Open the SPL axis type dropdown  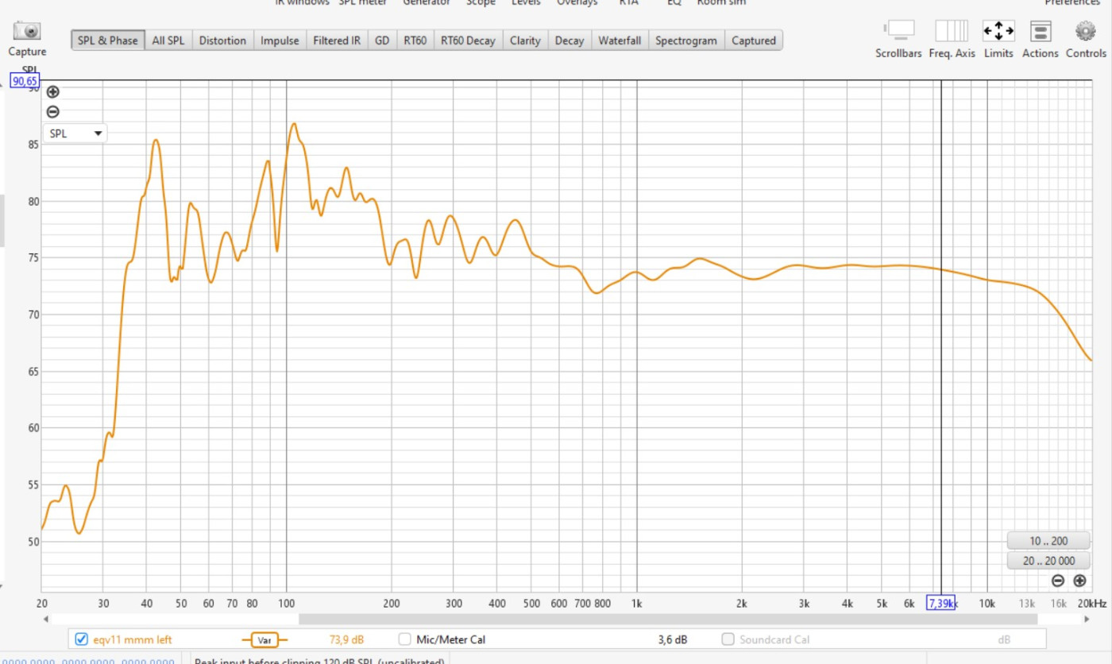click(75, 133)
